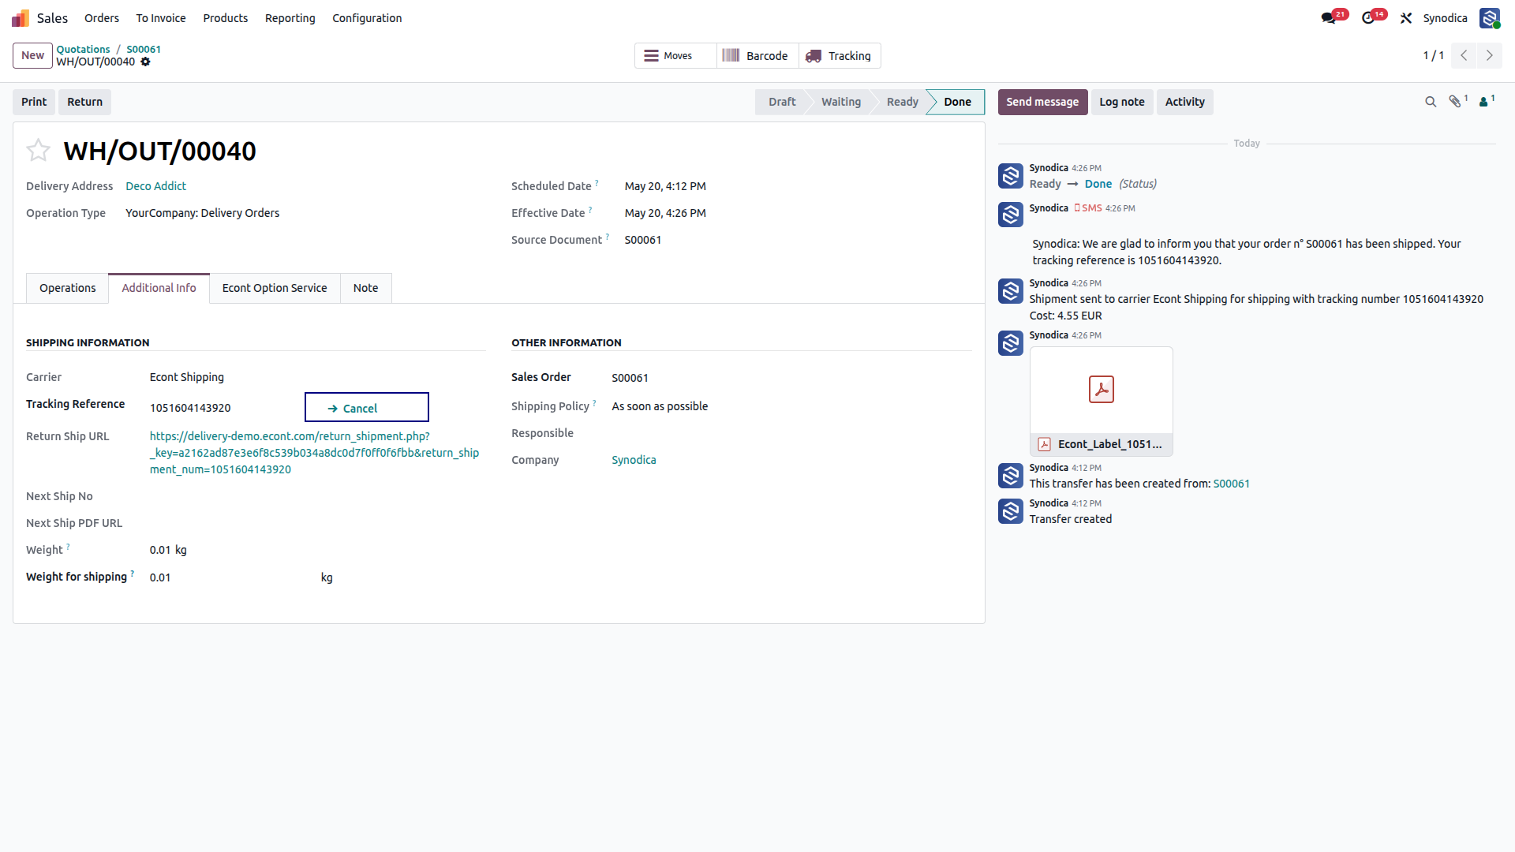The width and height of the screenshot is (1515, 852).
Task: Click the gear icon next to WH/OUT/00040
Action: [145, 62]
